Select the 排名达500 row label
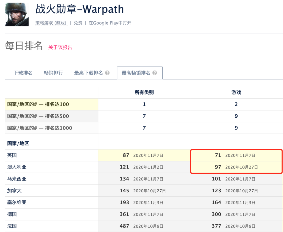Viewport: 283px width, 232px height. pyautogui.click(x=38, y=116)
